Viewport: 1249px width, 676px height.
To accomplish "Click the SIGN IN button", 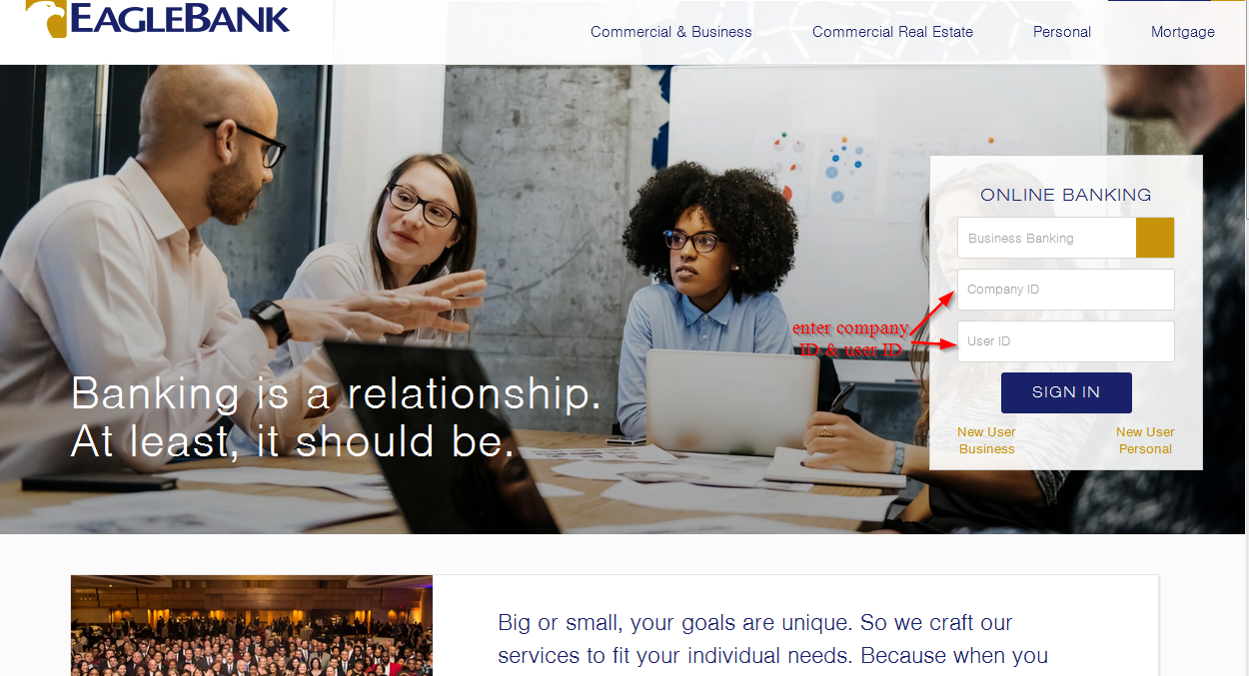I will click(1066, 392).
